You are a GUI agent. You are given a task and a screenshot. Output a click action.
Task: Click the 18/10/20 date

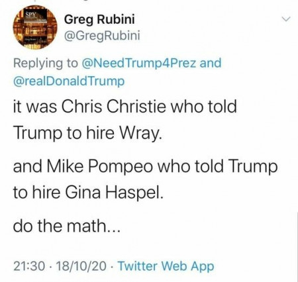[81, 266]
